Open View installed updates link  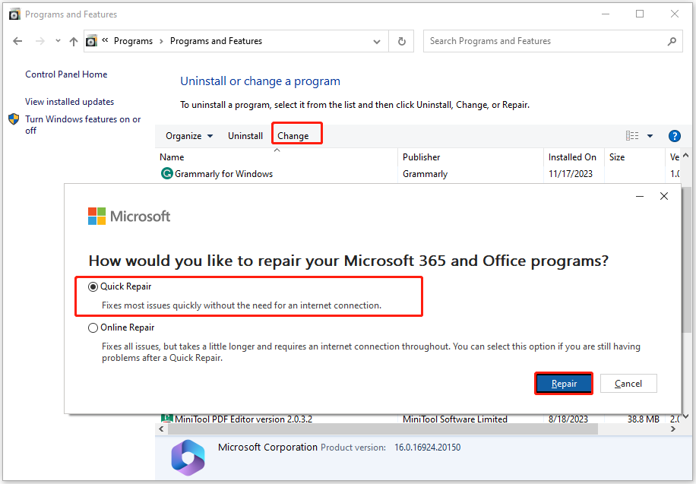[x=70, y=102]
